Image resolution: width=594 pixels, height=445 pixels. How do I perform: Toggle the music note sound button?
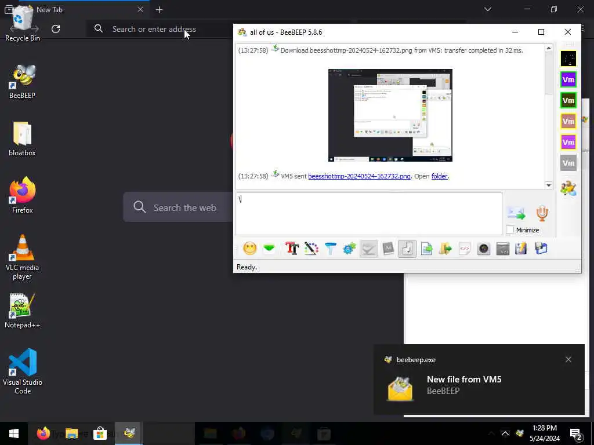tap(407, 249)
